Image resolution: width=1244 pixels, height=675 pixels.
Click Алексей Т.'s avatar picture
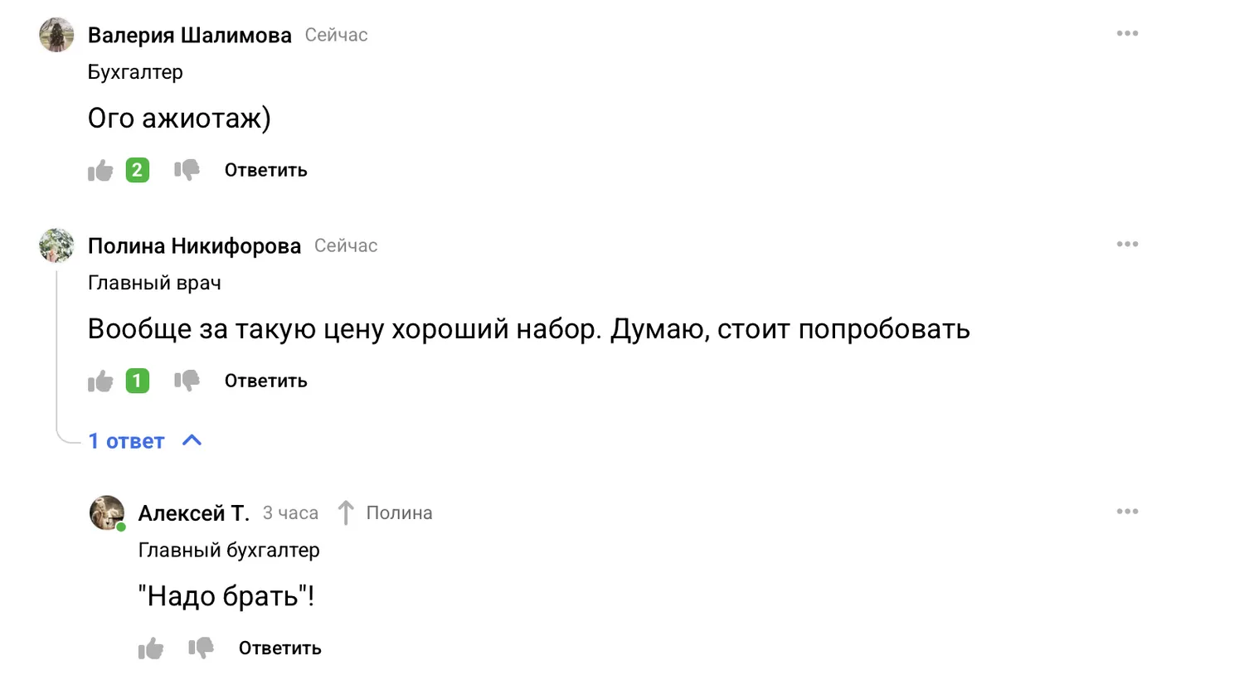[107, 512]
